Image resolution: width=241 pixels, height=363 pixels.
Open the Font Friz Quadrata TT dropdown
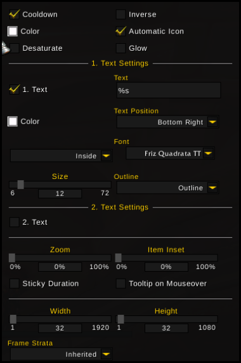pyautogui.click(x=208, y=153)
